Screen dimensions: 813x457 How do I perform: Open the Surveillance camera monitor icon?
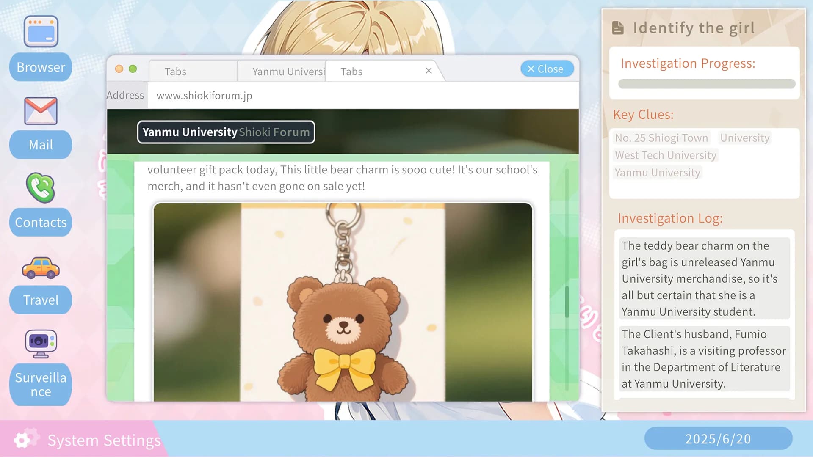[x=41, y=344]
